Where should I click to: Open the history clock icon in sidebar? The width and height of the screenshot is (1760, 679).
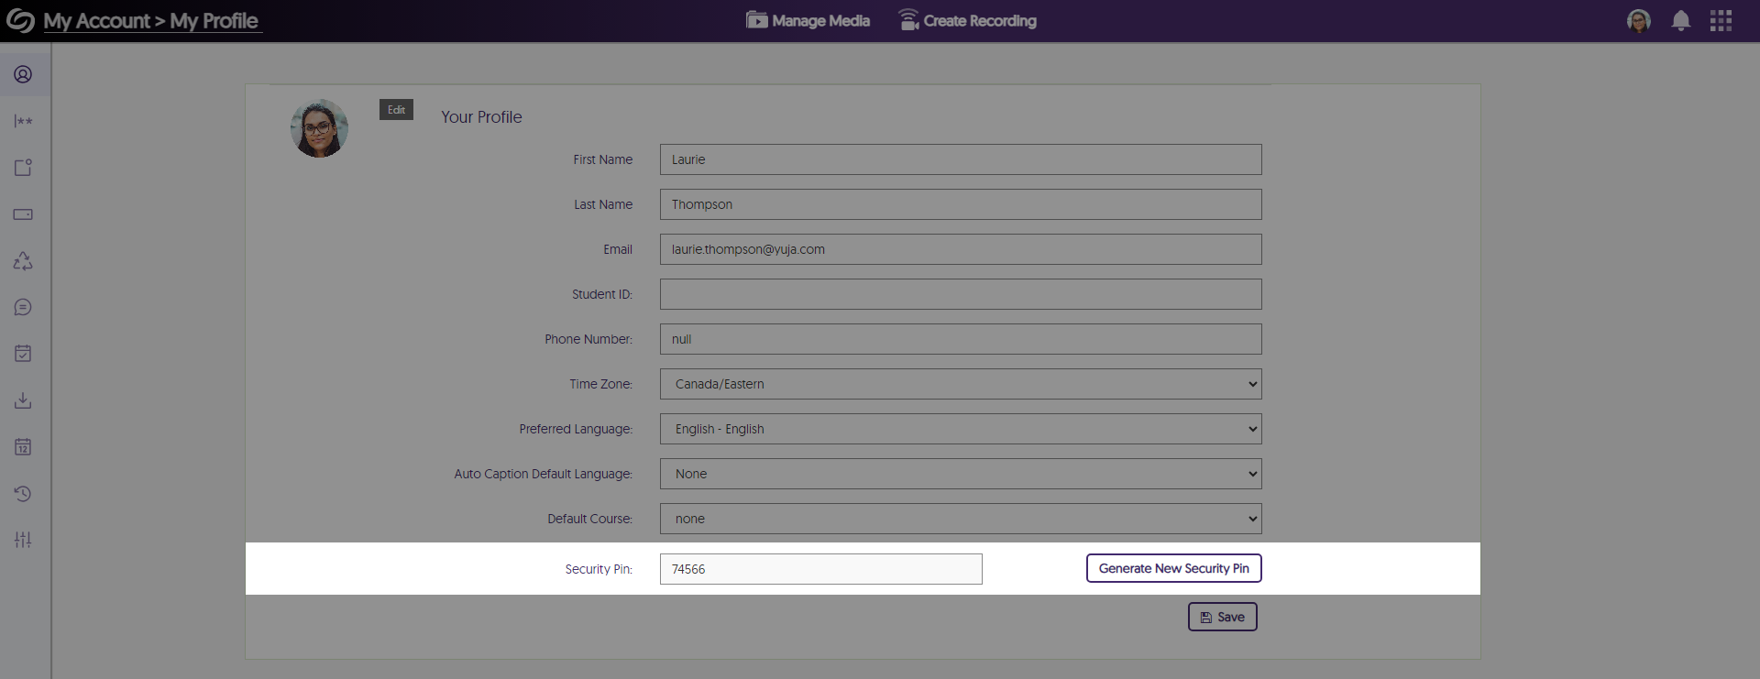pos(23,494)
